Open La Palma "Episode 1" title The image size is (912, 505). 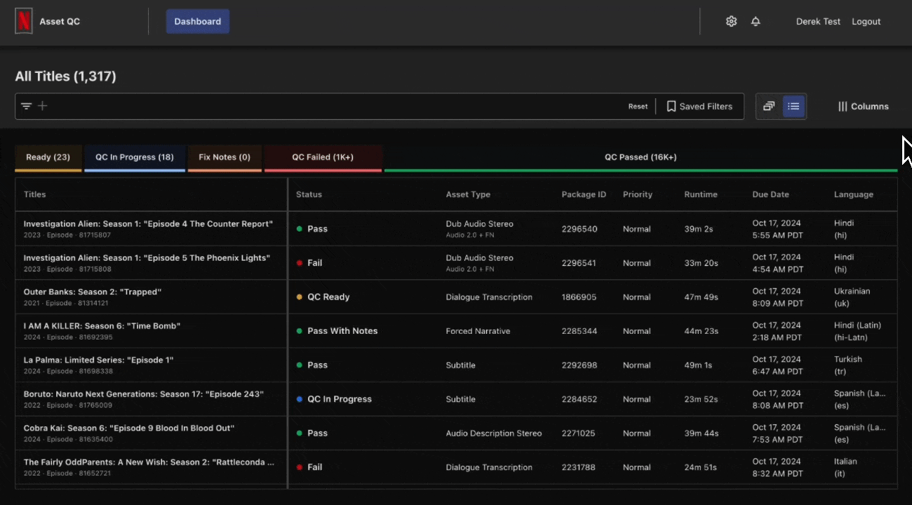tap(99, 360)
